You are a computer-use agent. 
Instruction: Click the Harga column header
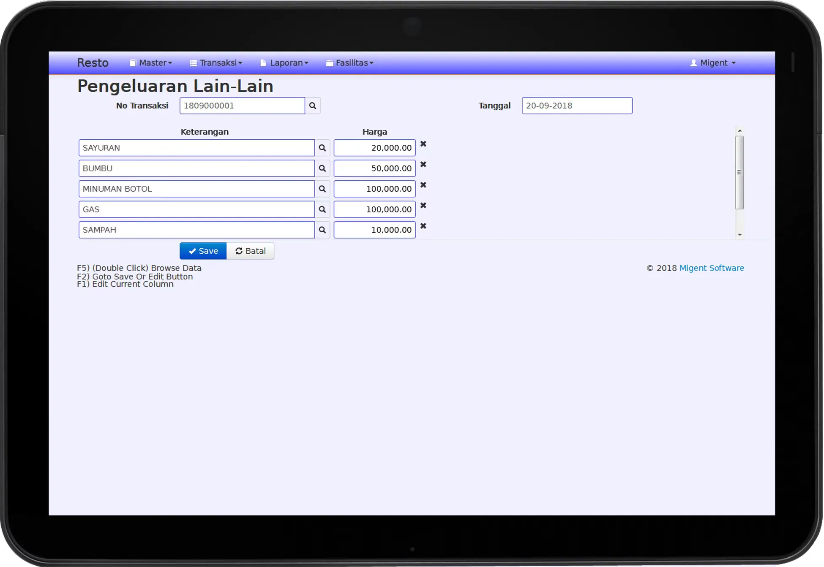tap(374, 132)
